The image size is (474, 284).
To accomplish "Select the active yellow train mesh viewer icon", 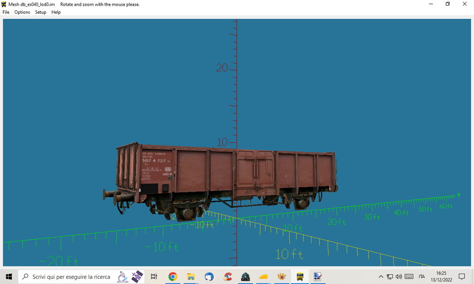I will (300, 276).
